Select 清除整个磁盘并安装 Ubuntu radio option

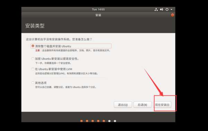tap(33, 46)
